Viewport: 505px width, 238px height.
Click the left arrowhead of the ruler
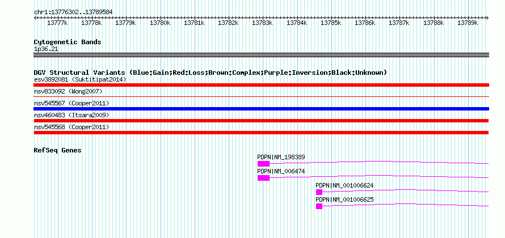click(35, 18)
